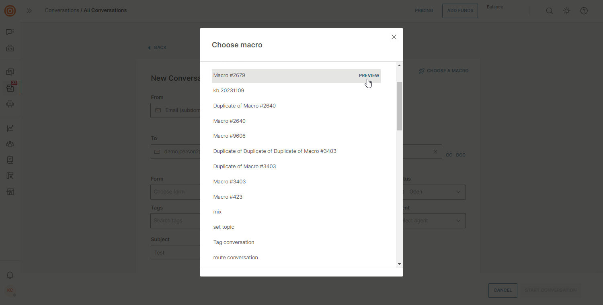The width and height of the screenshot is (603, 305).
Task: Open the Analyze chart sidebar icon
Action: [x=10, y=128]
